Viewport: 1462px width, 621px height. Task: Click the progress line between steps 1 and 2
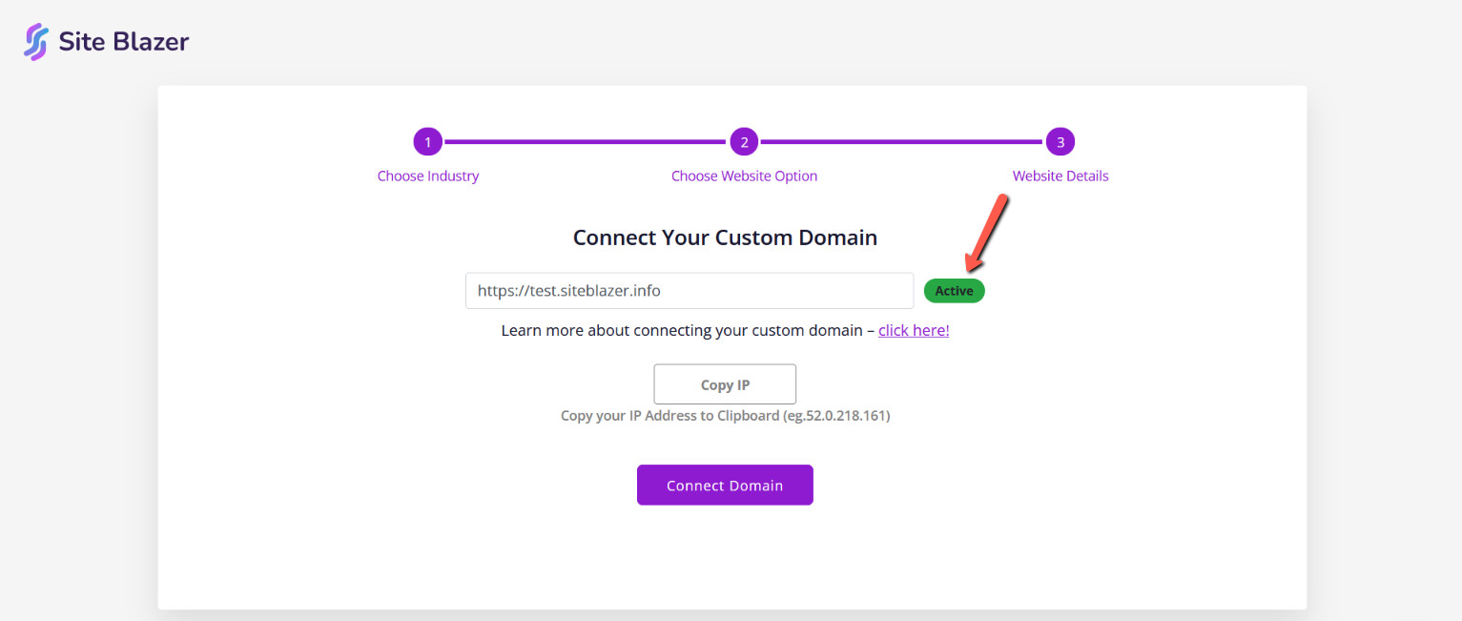[586, 142]
